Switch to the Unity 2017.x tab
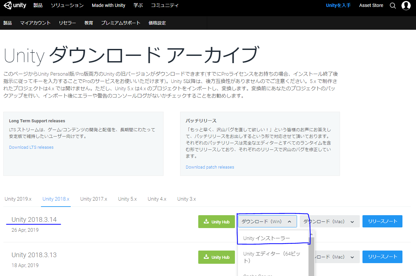416x276 pixels. (x=94, y=199)
